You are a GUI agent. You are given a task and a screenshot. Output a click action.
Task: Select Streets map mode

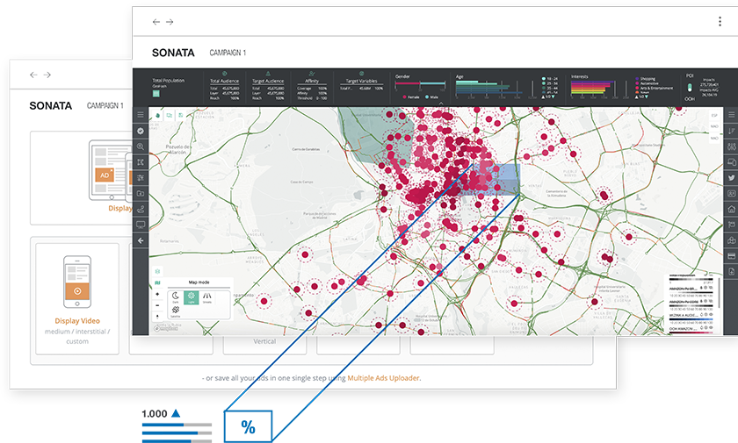pyautogui.click(x=206, y=298)
